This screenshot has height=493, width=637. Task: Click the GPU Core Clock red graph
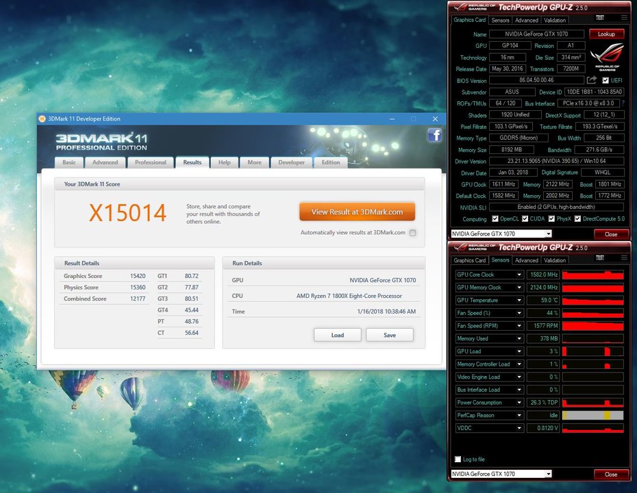coord(592,275)
